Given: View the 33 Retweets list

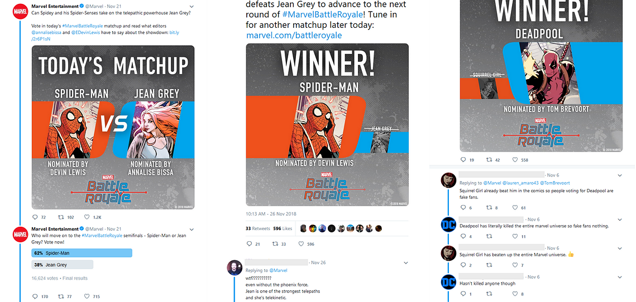Looking at the screenshot, I should [x=257, y=228].
